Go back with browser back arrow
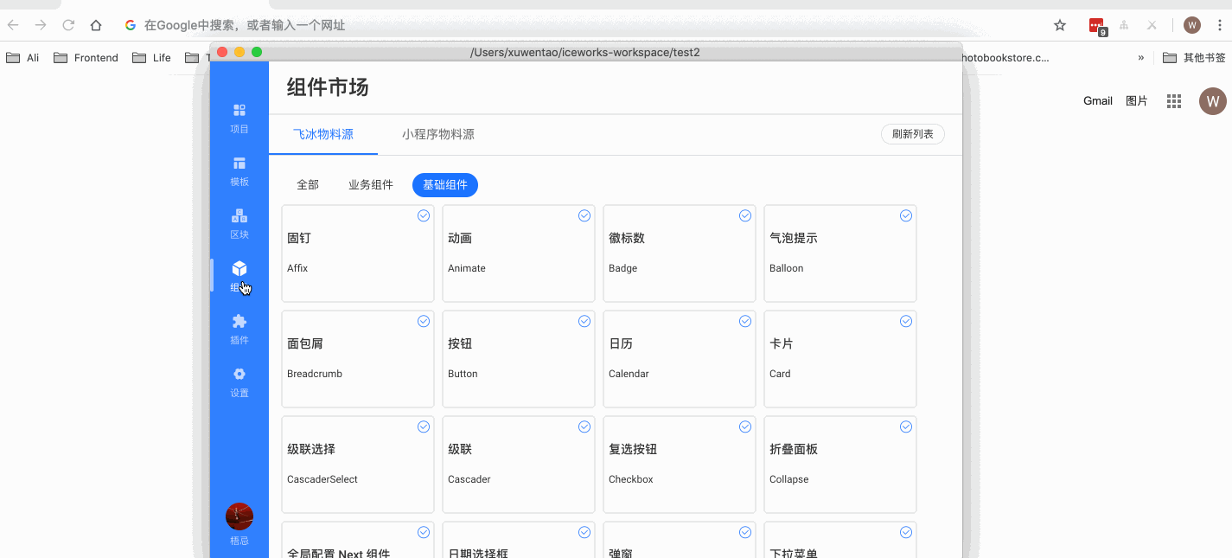 (13, 25)
